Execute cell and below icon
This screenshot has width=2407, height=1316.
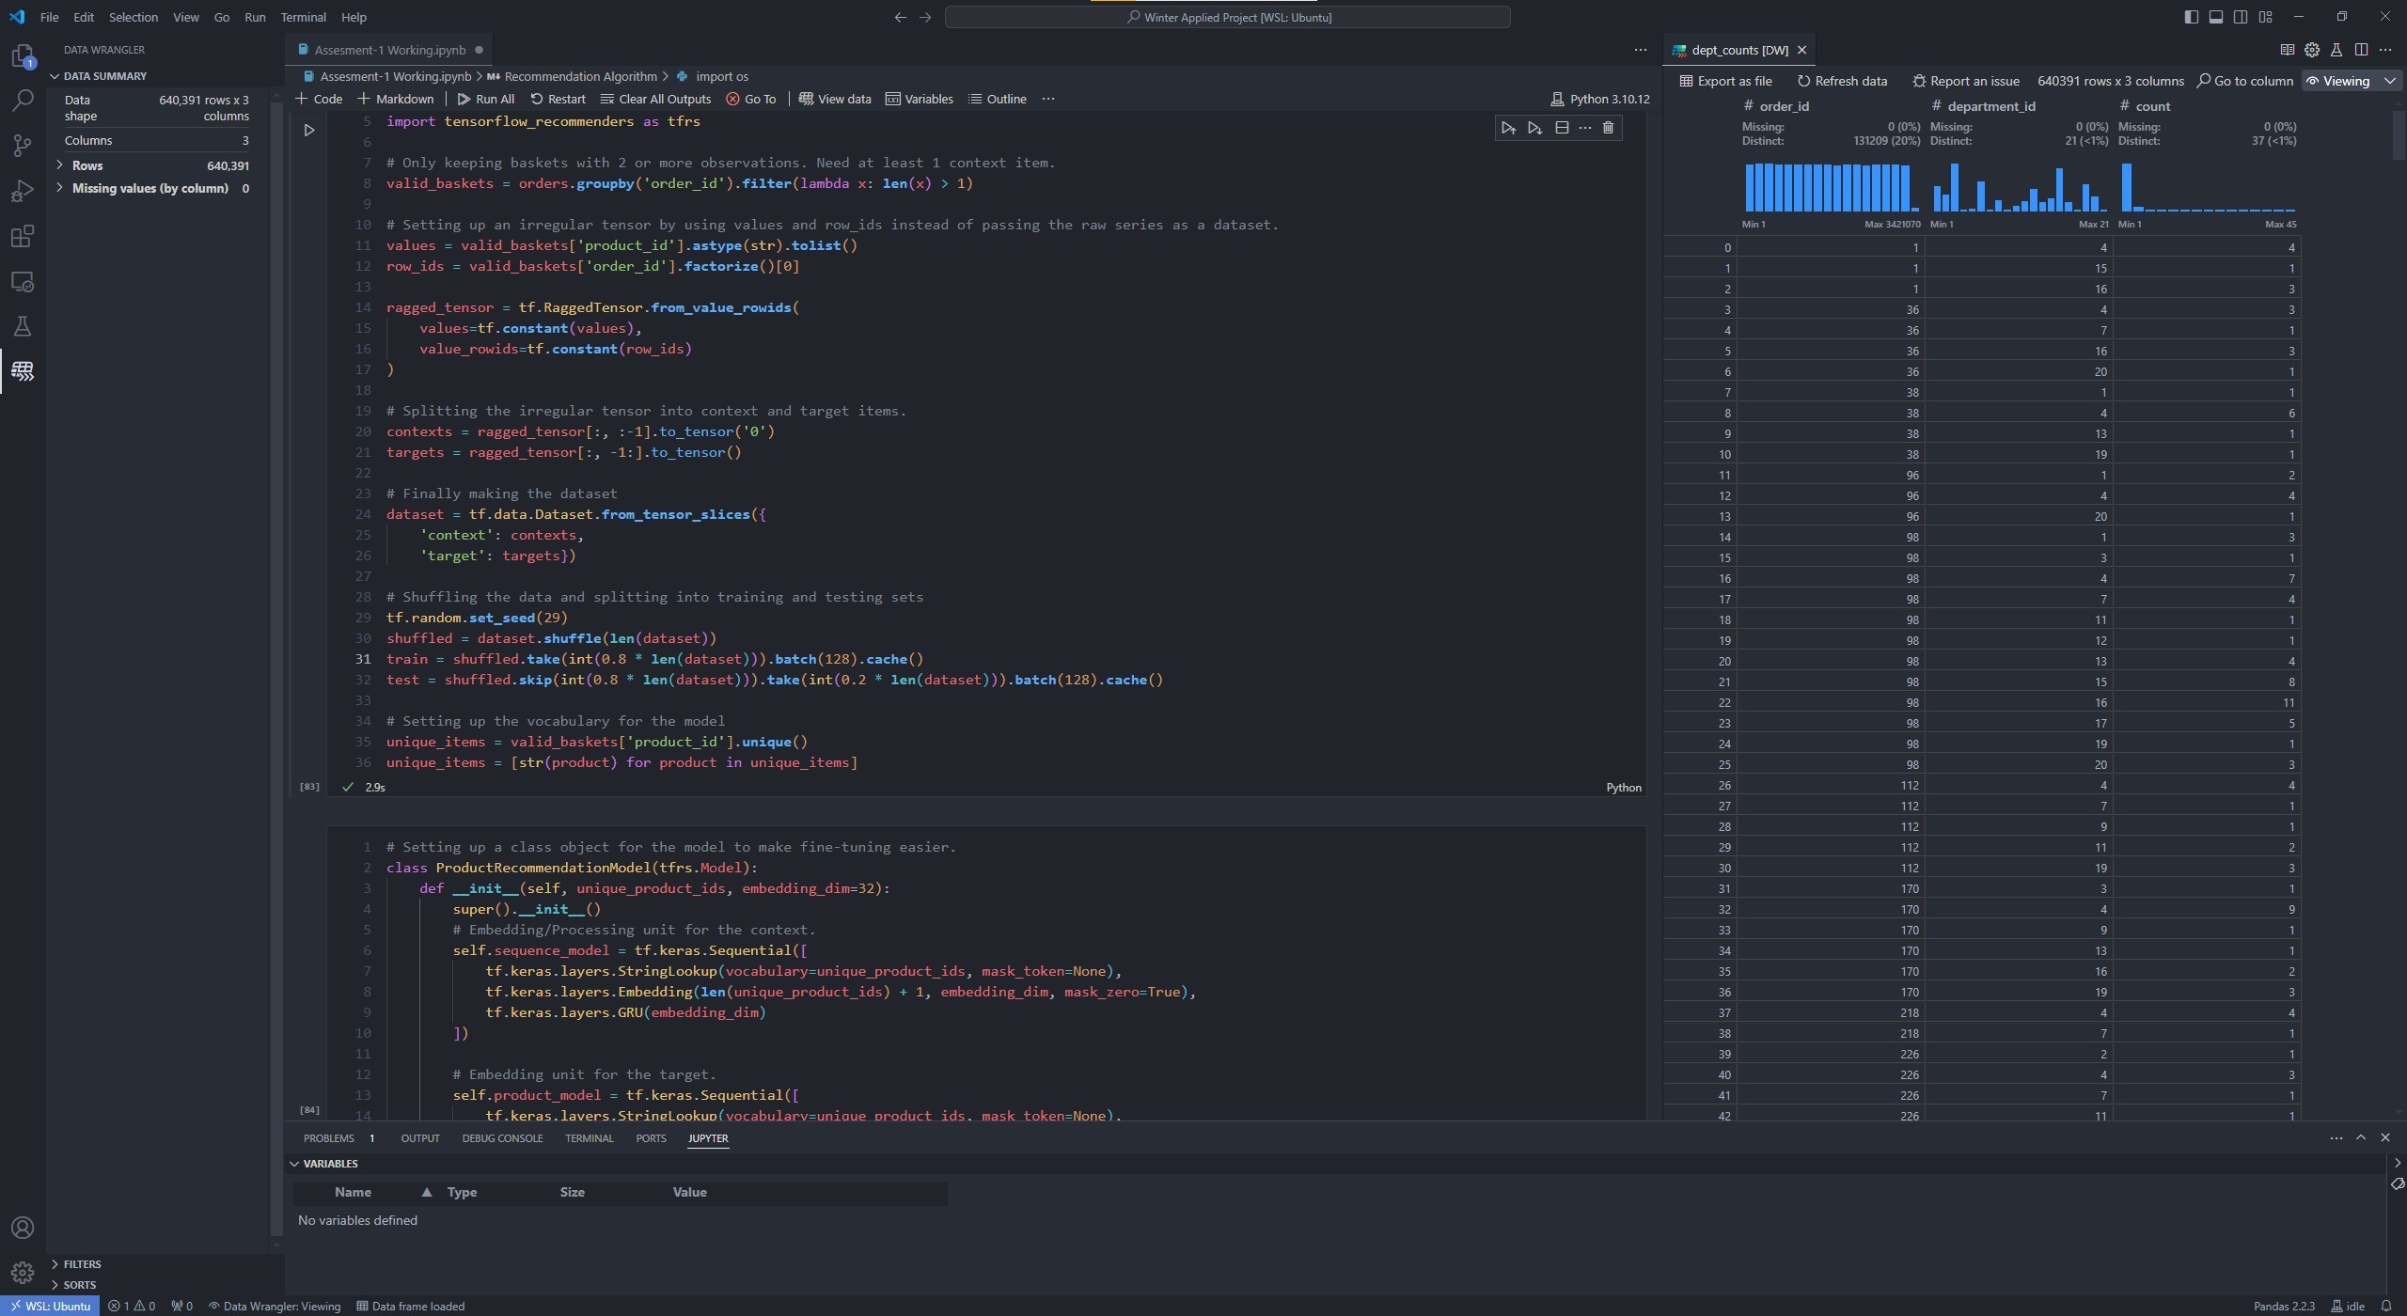click(x=1535, y=128)
